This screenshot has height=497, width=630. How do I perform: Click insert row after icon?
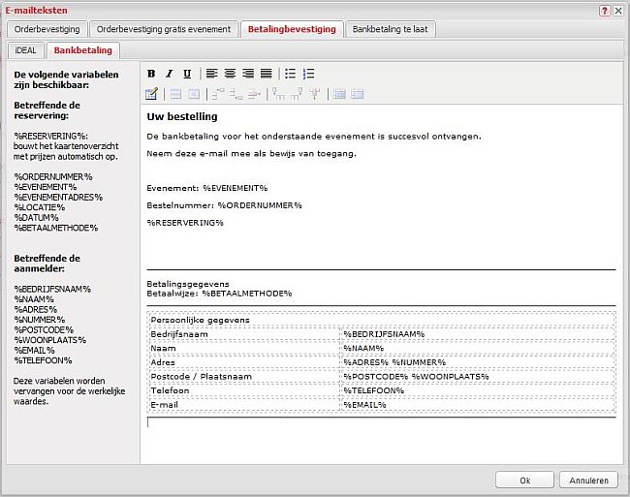point(236,94)
